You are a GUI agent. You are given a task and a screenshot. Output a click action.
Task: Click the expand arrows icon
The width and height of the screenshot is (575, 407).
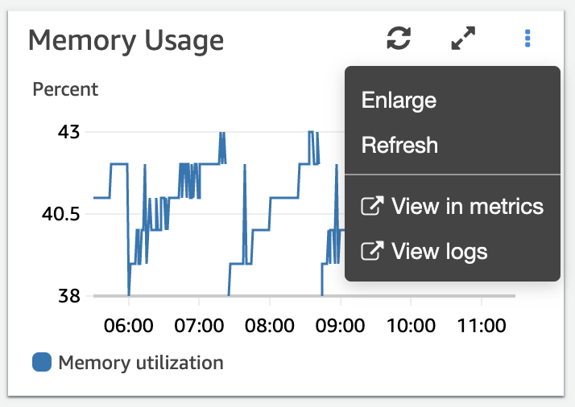pyautogui.click(x=463, y=38)
